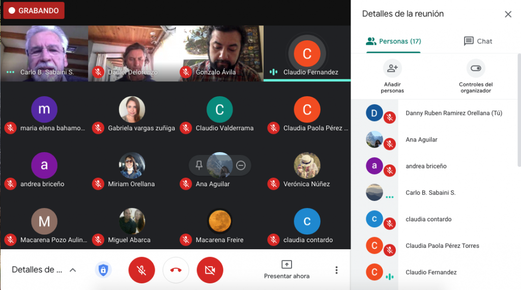
Task: Click Presentar ahora
Action: tap(287, 270)
